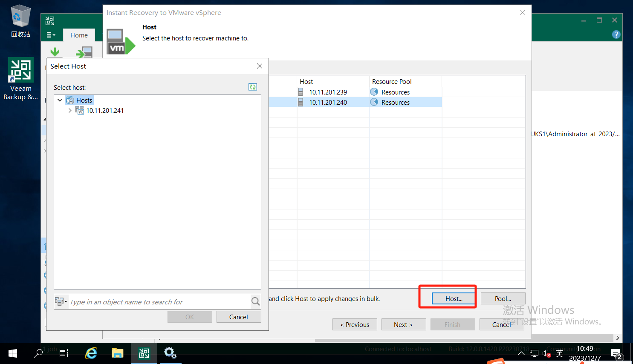This screenshot has width=633, height=364.
Task: Show hidden system tray icons
Action: [521, 353]
